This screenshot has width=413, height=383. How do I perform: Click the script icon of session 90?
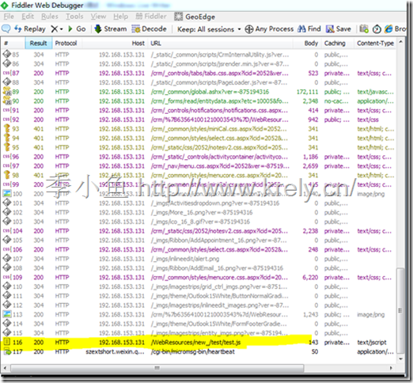pyautogui.click(x=6, y=100)
